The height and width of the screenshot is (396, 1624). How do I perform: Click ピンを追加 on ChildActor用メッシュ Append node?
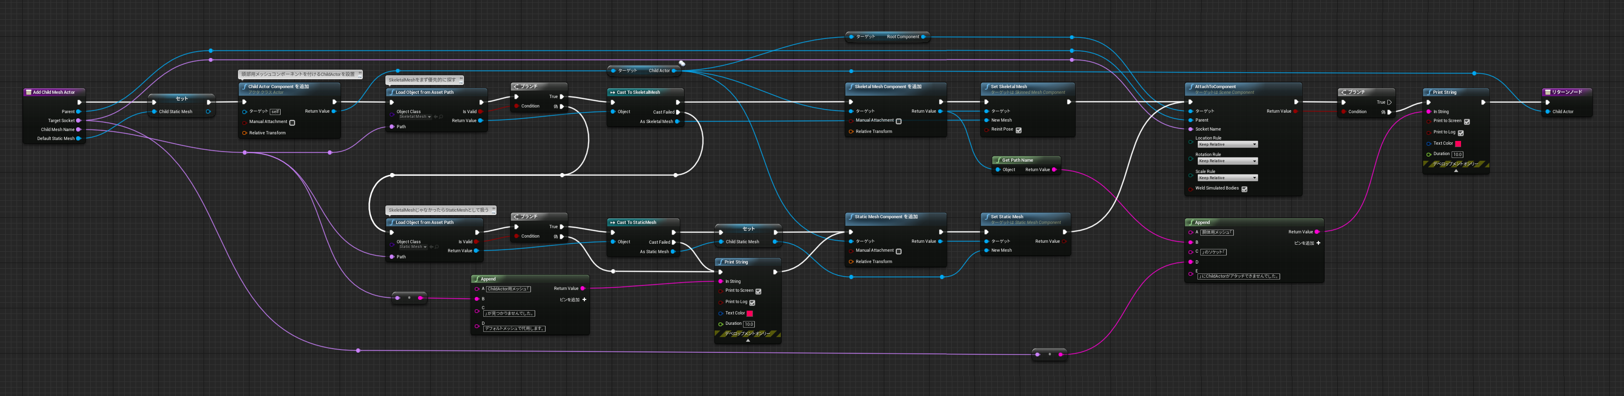[x=573, y=300]
